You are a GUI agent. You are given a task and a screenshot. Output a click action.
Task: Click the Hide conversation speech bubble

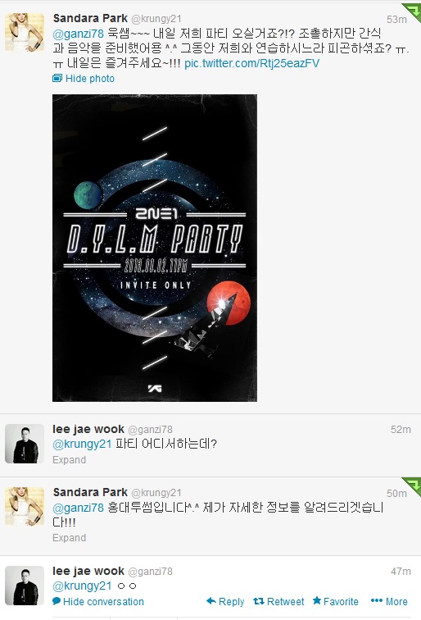(57, 601)
